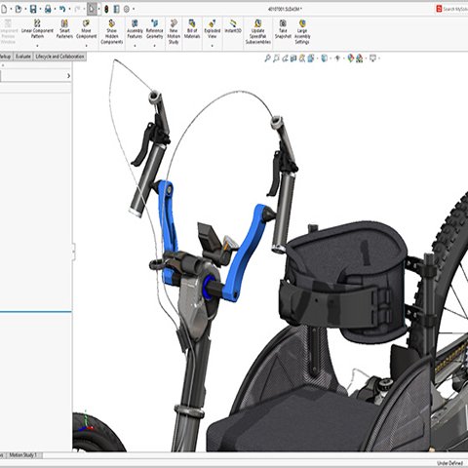This screenshot has width=468, height=468.
Task: Click Linear Component Pattern tool
Action: click(37, 29)
